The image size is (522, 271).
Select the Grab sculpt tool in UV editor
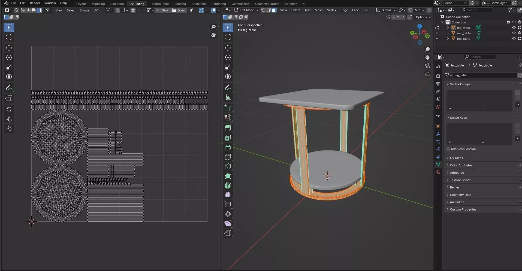[x=9, y=109]
